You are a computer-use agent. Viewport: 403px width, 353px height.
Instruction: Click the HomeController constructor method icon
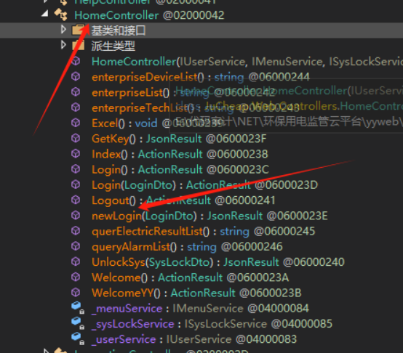click(76, 61)
